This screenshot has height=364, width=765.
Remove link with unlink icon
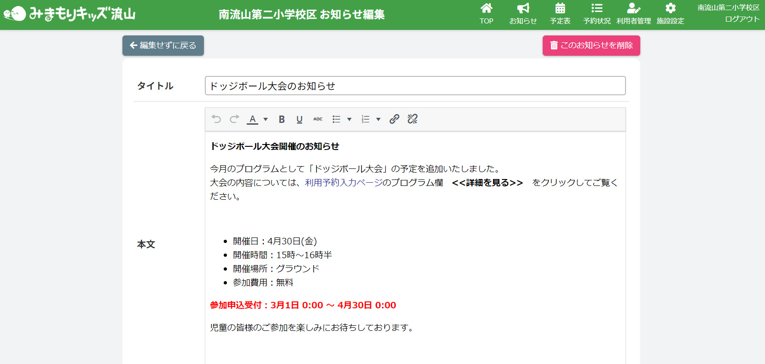point(412,119)
